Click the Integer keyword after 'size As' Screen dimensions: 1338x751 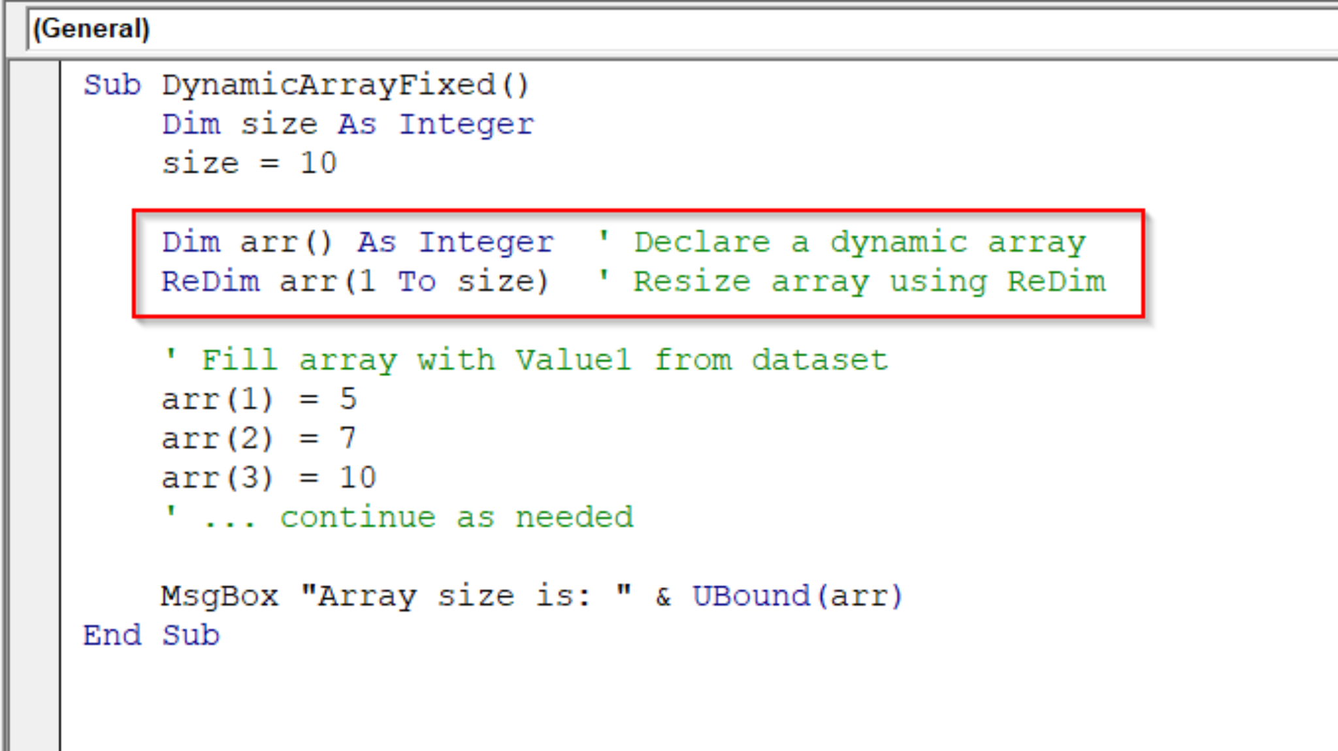tap(466, 125)
